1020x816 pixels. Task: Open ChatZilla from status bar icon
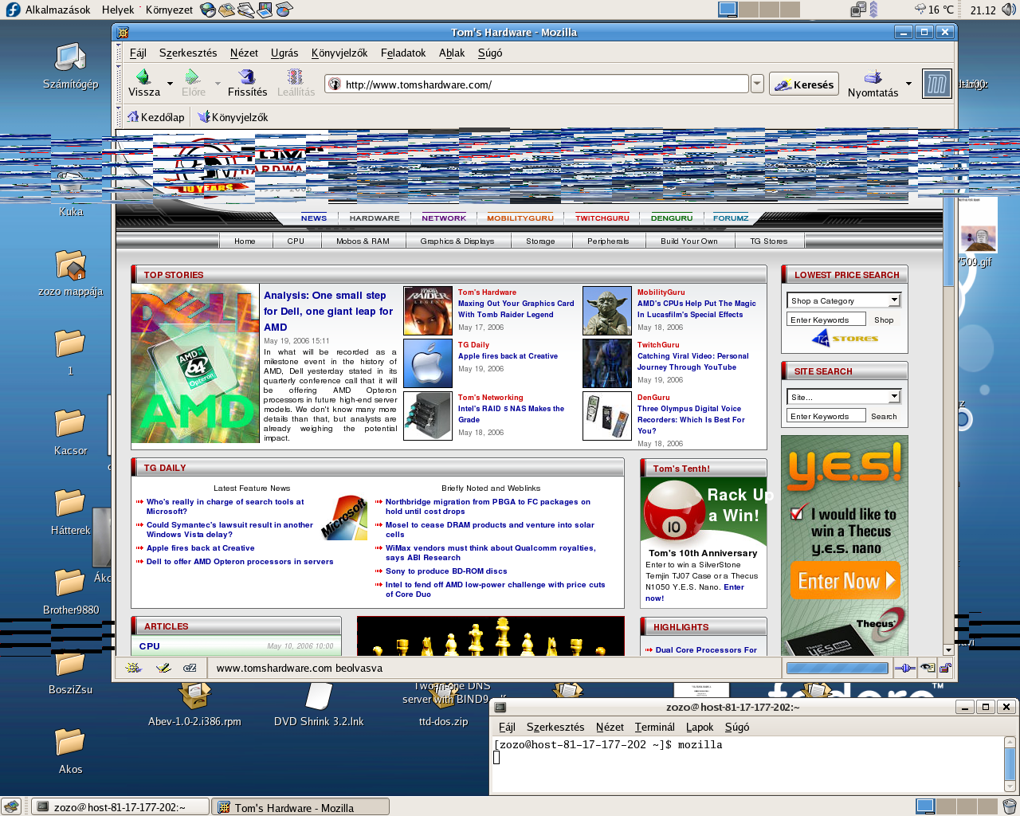click(x=190, y=668)
